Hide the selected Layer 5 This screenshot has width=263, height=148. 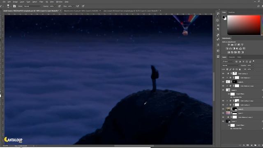pyautogui.click(x=223, y=109)
